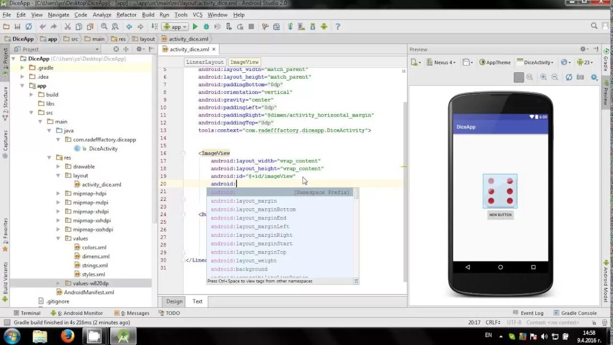Click the Preview screenshot camera icon
This screenshot has width=613, height=345.
tap(580, 77)
